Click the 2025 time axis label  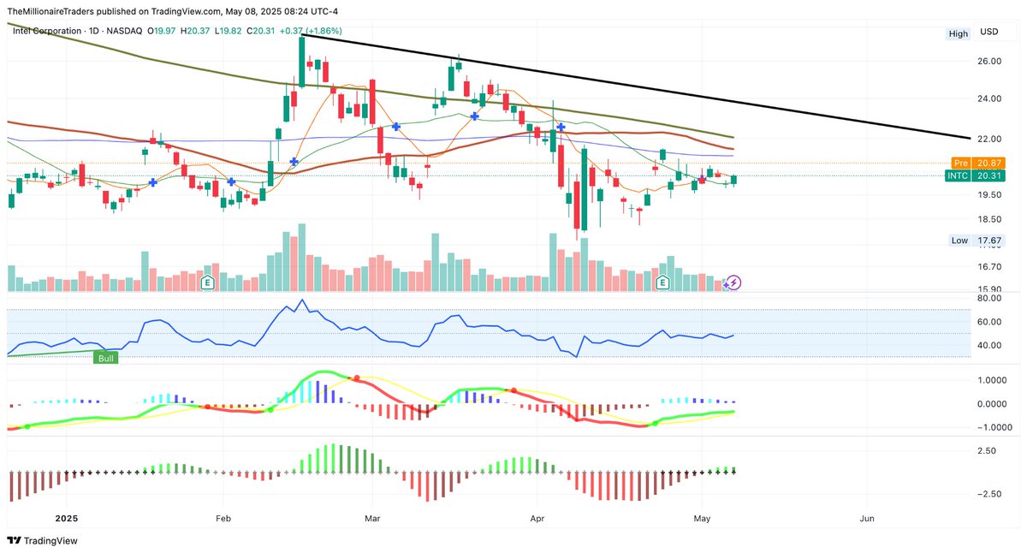pos(67,519)
